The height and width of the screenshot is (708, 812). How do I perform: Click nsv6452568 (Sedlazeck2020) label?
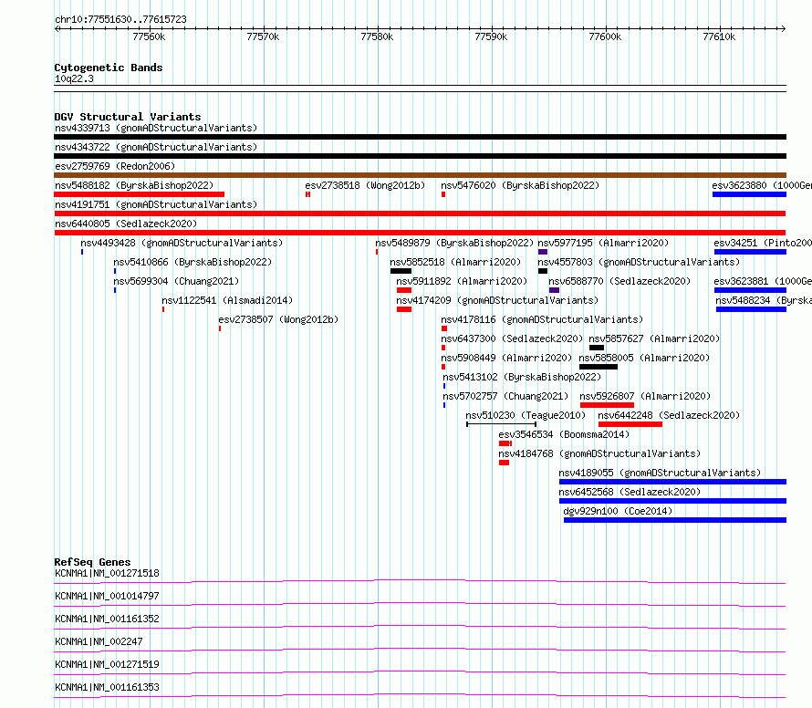point(630,492)
